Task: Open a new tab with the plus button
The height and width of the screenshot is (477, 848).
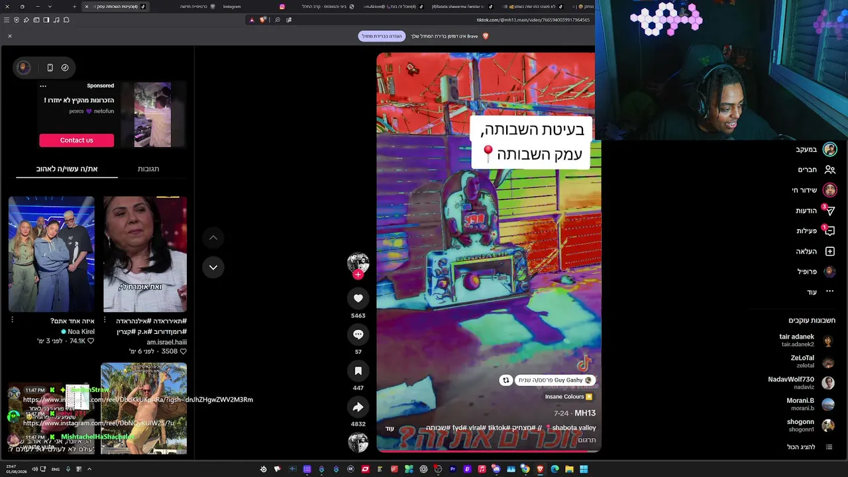Action: tap(75, 7)
